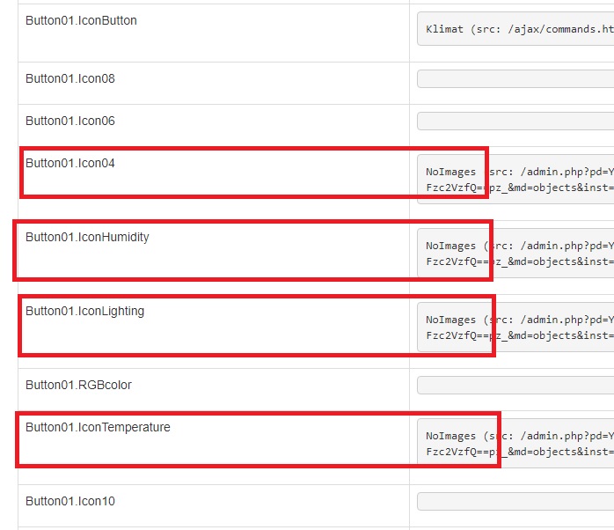
Task: Click the Button01.RGBcolor property label
Action: [78, 385]
